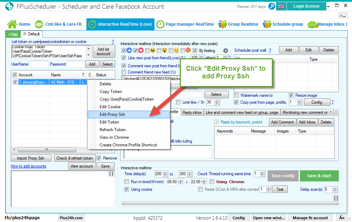The image size is (352, 222).
Task: Click the account list horizontal scrollbar thumb
Action: coord(47,150)
